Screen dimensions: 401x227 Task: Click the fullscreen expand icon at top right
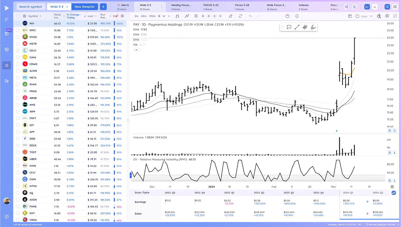[395, 16]
